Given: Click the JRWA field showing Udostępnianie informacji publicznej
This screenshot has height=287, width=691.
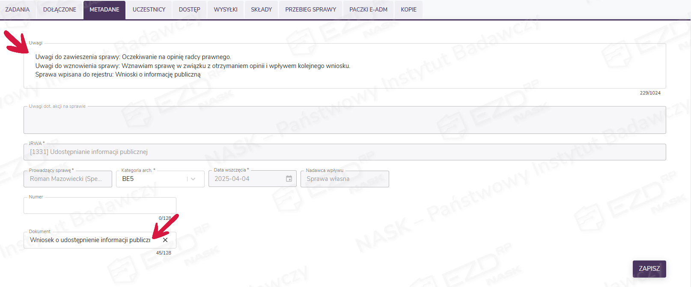Looking at the screenshot, I should pyautogui.click(x=343, y=152).
